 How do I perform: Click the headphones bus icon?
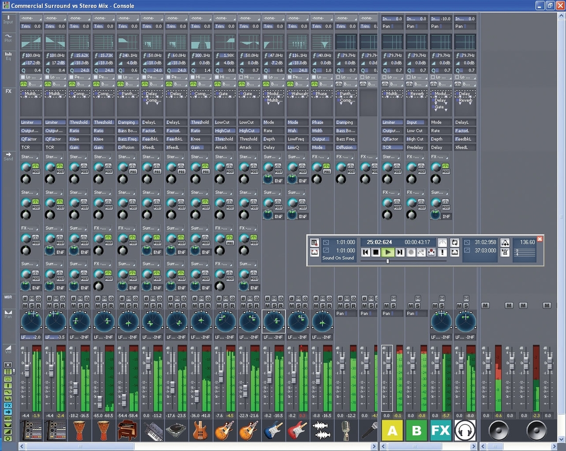tap(465, 430)
